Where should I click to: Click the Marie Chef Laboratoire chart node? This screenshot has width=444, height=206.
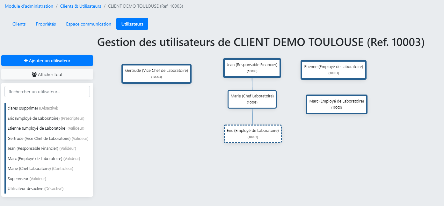click(252, 99)
